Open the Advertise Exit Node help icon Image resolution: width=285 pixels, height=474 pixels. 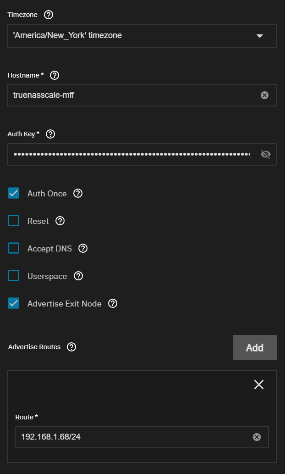click(x=113, y=303)
